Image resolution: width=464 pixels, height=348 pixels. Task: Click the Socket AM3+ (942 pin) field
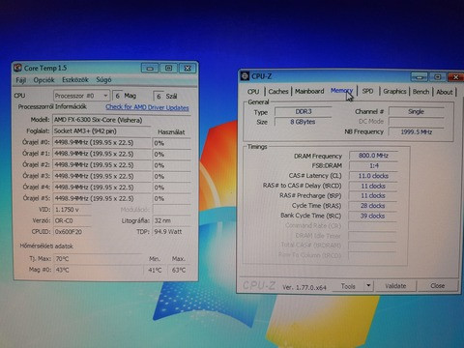[101, 131]
